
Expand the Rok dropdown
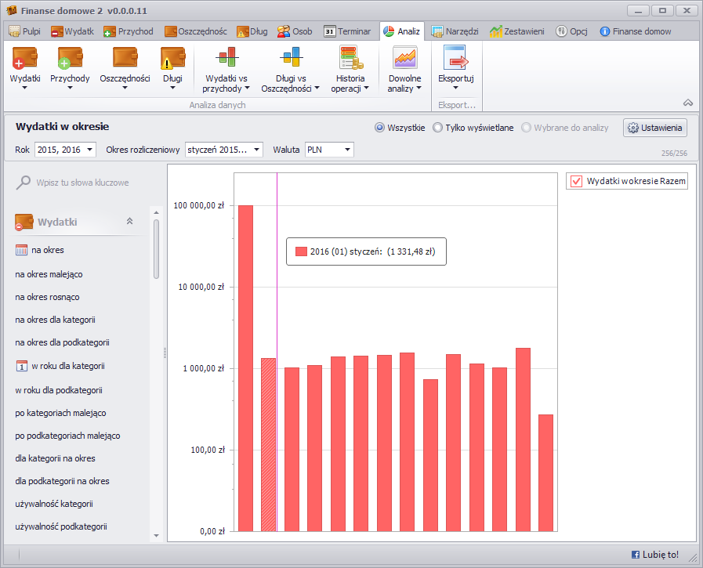click(89, 150)
